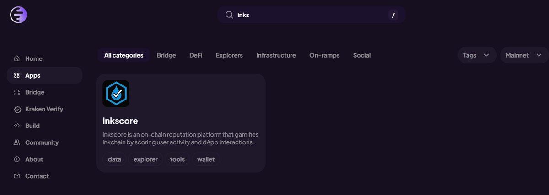Switch to the Social category tab

pyautogui.click(x=362, y=55)
